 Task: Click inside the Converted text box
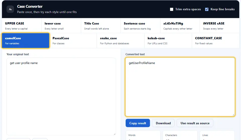tap(180, 87)
